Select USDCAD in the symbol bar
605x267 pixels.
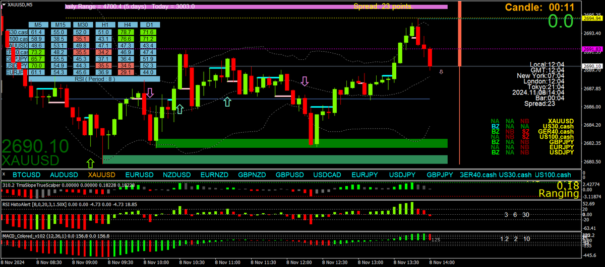(327, 174)
